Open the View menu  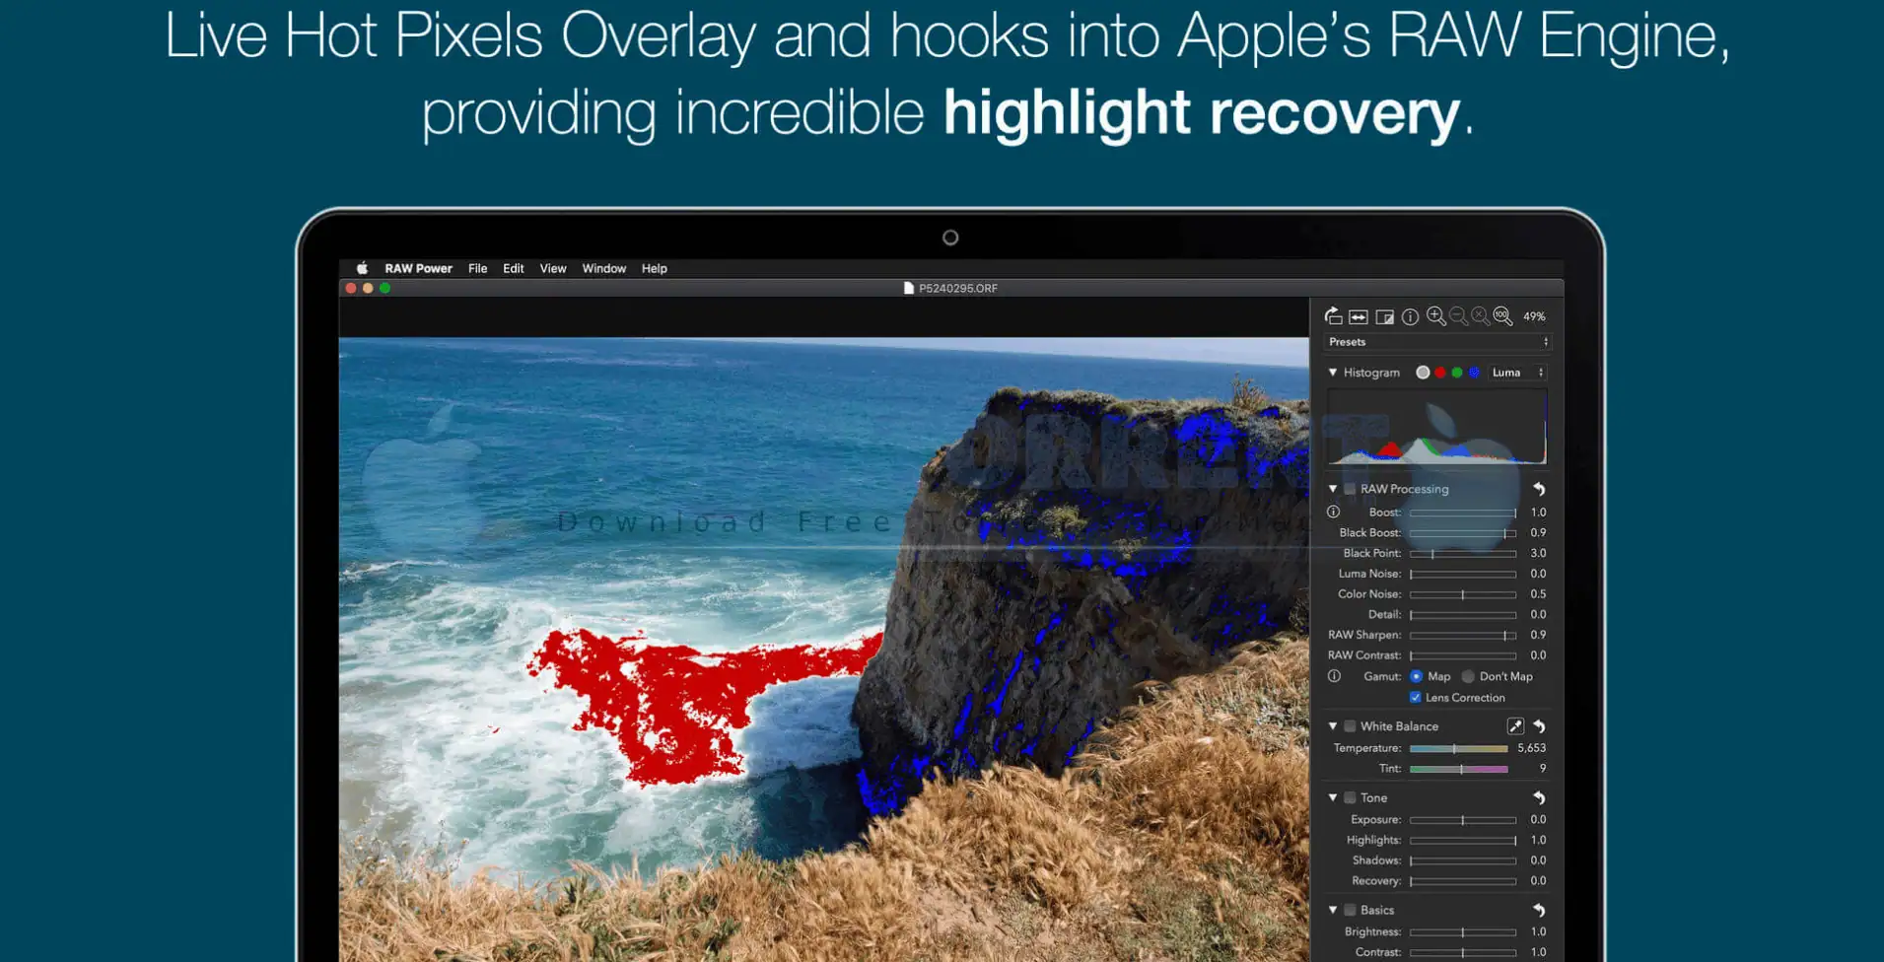[x=553, y=268]
